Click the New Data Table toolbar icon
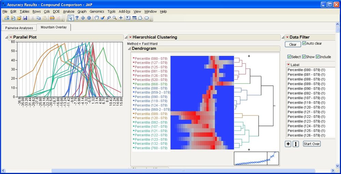Viewport: 341px width, 174px height. (x=6, y=18)
